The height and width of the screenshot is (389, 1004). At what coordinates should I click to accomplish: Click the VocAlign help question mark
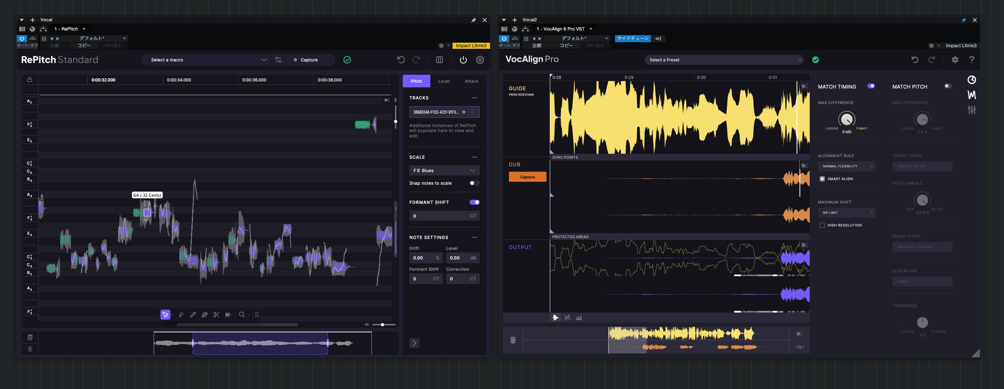pos(971,60)
